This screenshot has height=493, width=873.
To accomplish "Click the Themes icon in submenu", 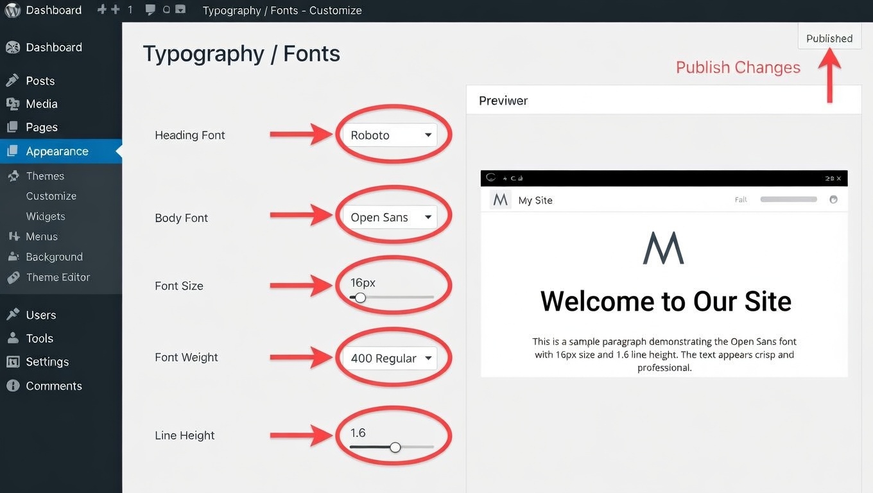I will (13, 175).
